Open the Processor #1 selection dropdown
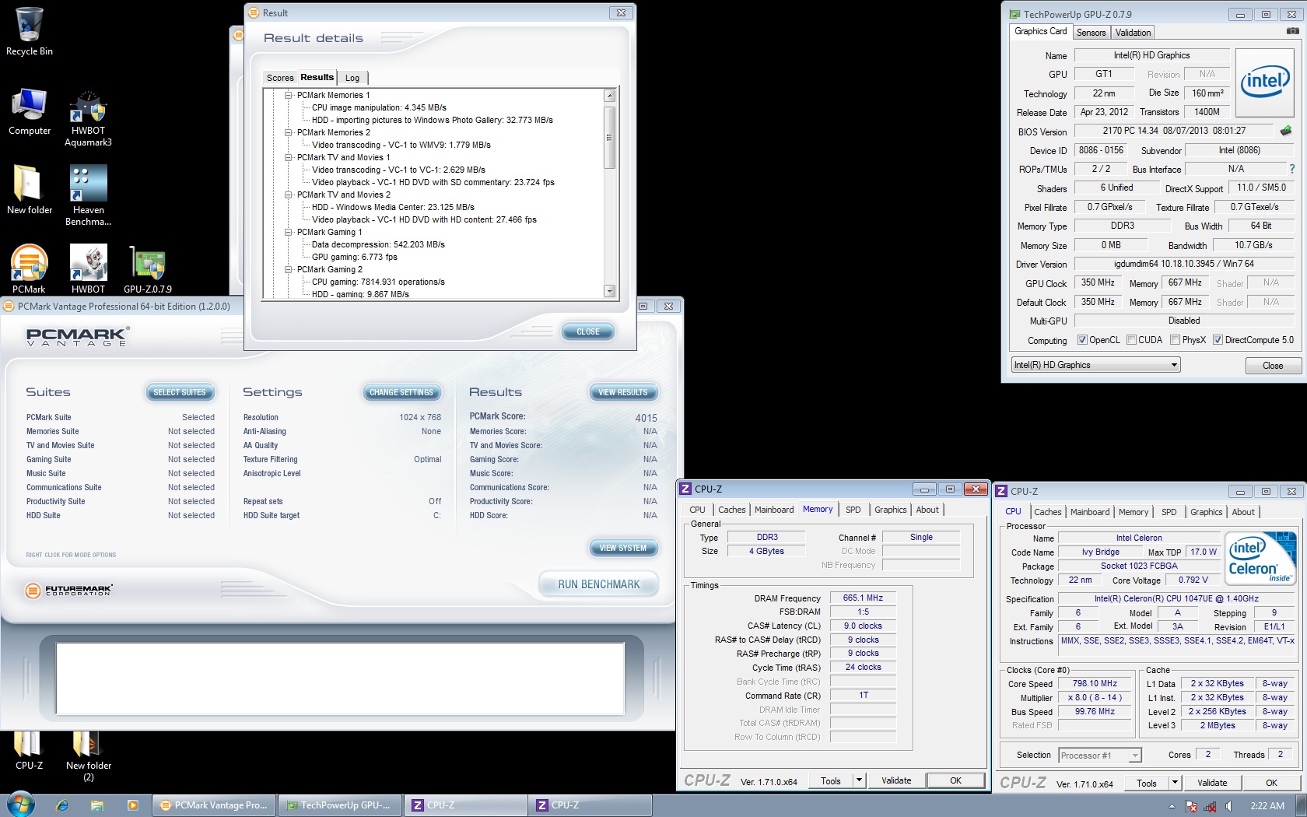The width and height of the screenshot is (1307, 817). coord(1099,756)
